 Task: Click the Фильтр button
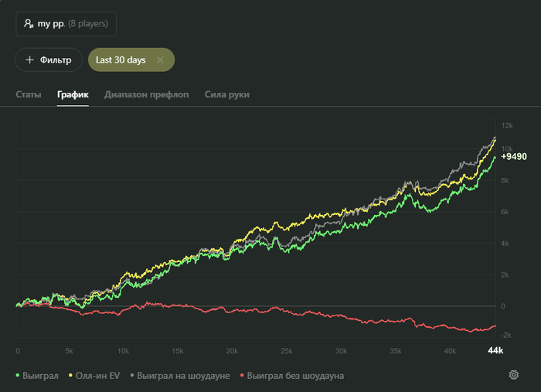tap(48, 60)
